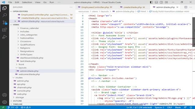
Task: Click the git branch indicator in status bar
Action: (x=11, y=107)
